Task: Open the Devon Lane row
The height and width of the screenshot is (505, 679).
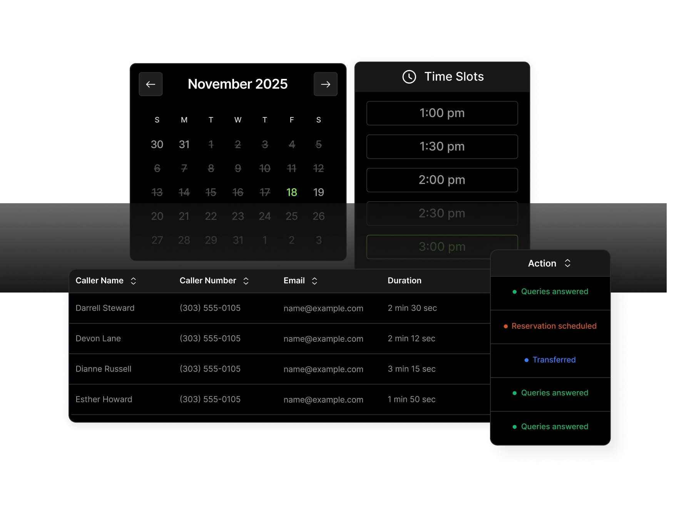Action: tap(279, 339)
